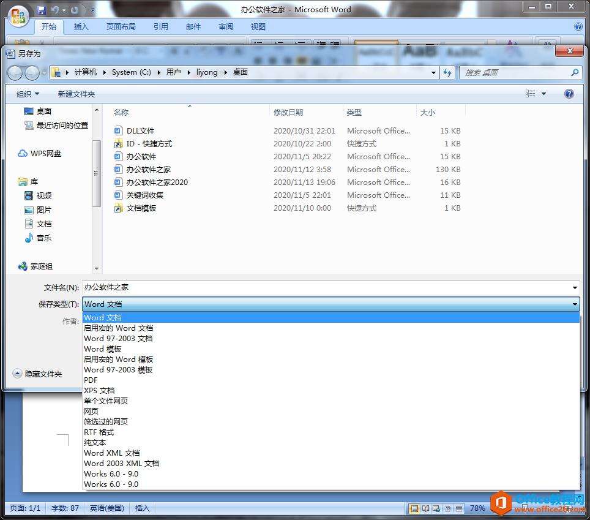590x520 pixels.
Task: Choose 纯文本 from the save type list
Action: (x=330, y=442)
